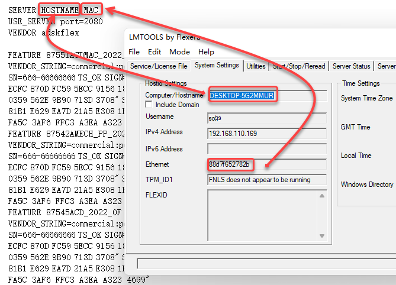
Task: Click the Computer/Hostname field DESKTOP-5G2MMUR
Action: (x=267, y=96)
